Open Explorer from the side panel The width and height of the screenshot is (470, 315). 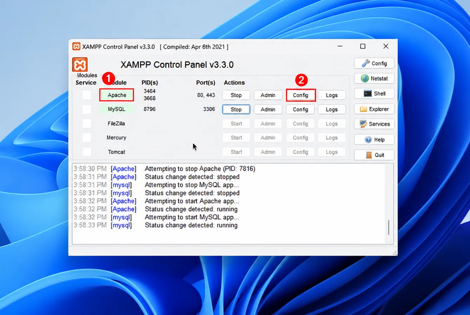point(374,109)
